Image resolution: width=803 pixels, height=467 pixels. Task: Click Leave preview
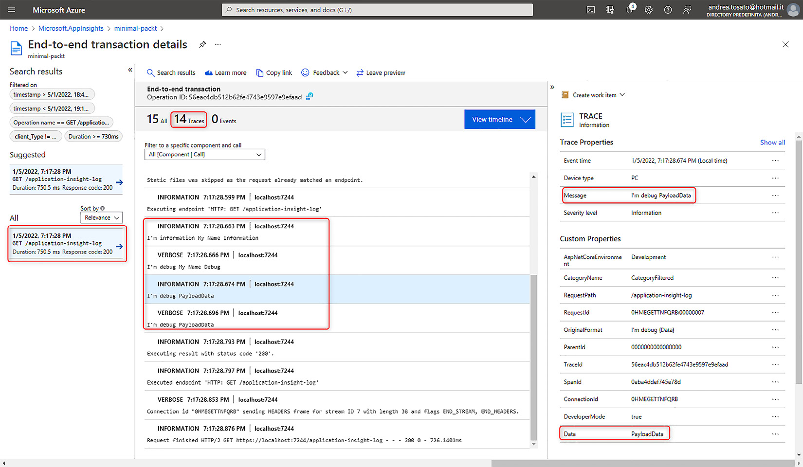click(381, 72)
